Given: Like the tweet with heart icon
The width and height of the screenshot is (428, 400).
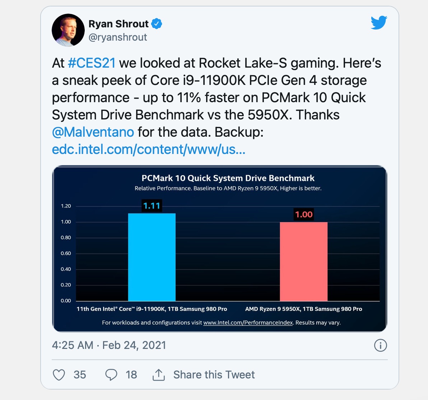Looking at the screenshot, I should click(x=59, y=374).
